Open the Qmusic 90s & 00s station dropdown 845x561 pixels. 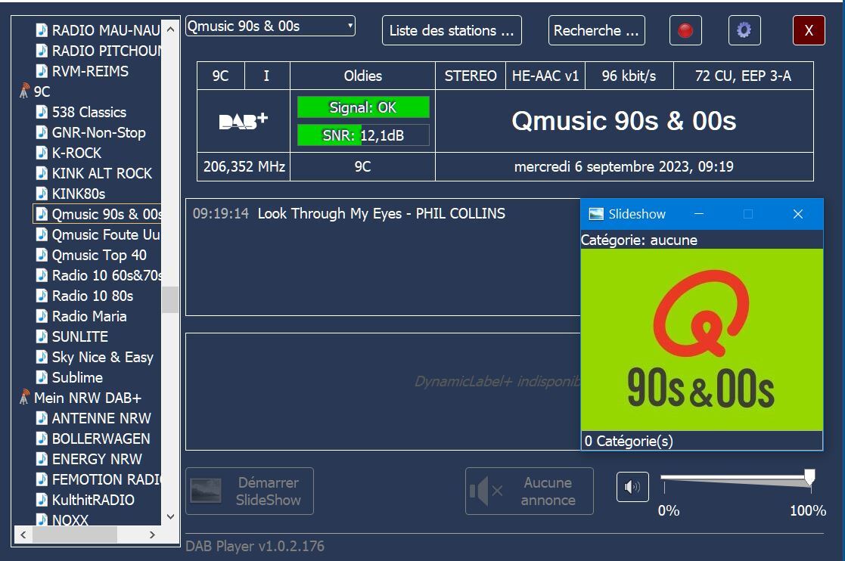pos(270,26)
